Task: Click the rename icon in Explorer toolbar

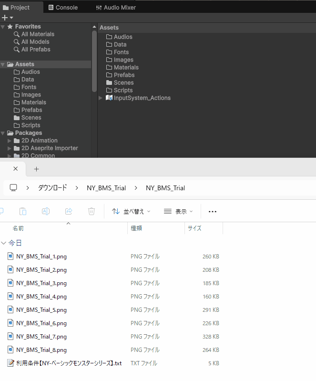Action: pyautogui.click(x=46, y=211)
